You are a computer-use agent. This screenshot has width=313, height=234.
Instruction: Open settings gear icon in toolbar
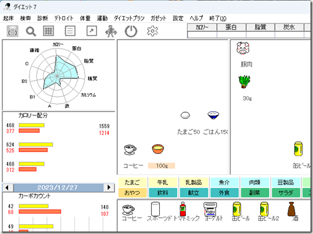(153, 31)
